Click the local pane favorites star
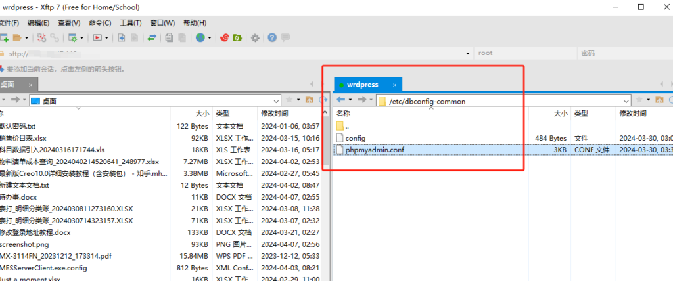 (289, 100)
